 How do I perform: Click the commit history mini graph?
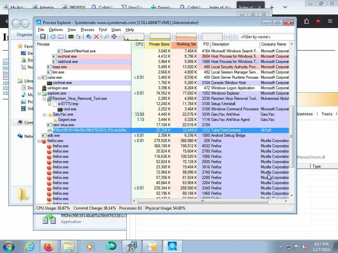[x=160, y=37]
